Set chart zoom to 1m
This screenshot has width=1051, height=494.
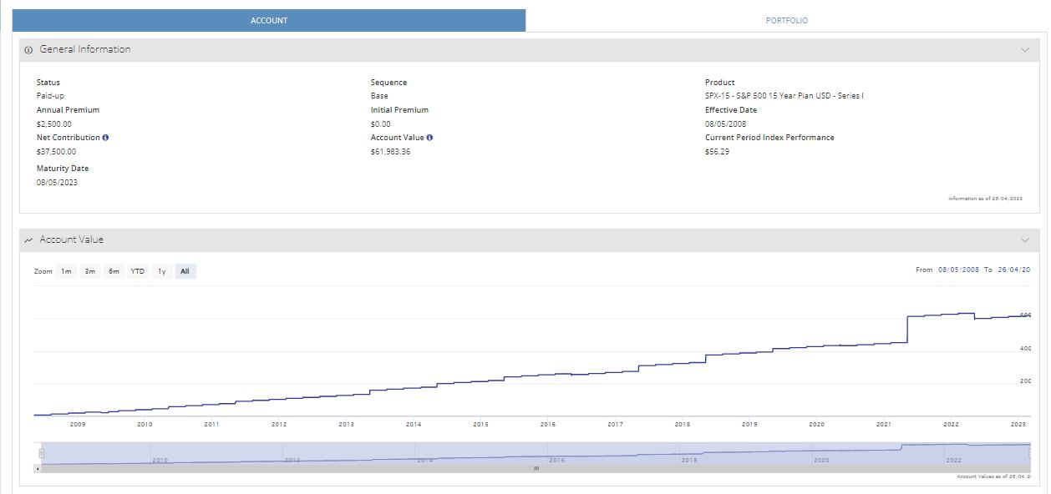(66, 271)
